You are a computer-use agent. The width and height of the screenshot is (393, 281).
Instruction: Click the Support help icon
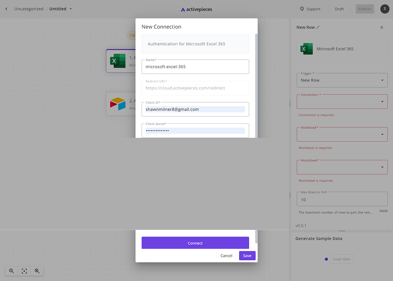302,9
